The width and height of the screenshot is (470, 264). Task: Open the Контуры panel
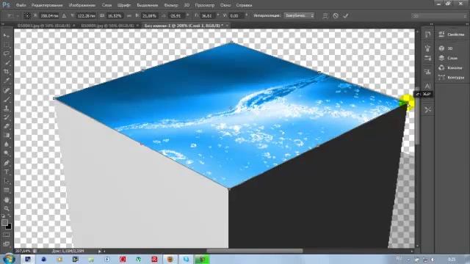(452, 78)
